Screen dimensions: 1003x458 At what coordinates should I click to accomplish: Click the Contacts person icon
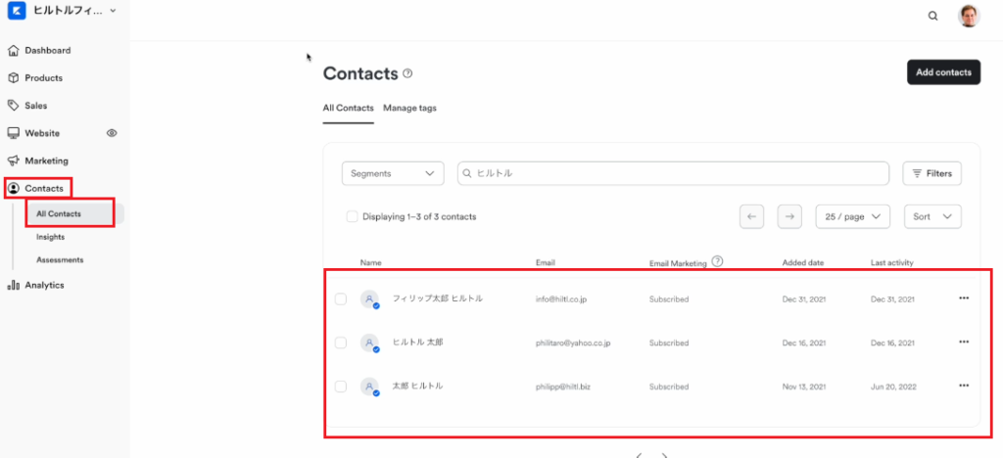pos(13,189)
